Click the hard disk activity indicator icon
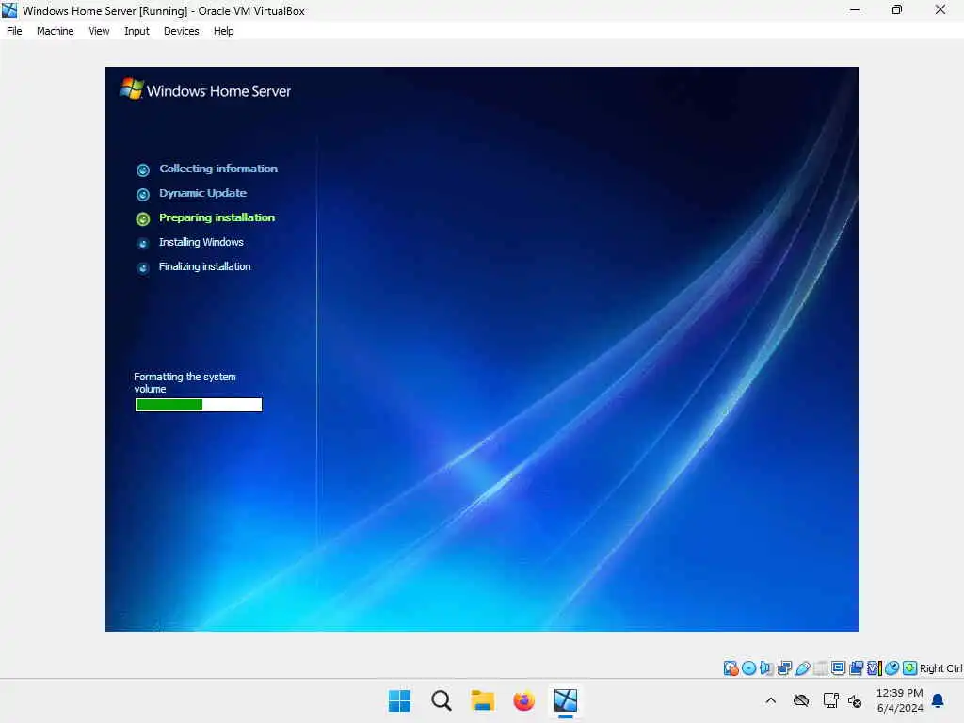964x723 pixels. pos(731,668)
